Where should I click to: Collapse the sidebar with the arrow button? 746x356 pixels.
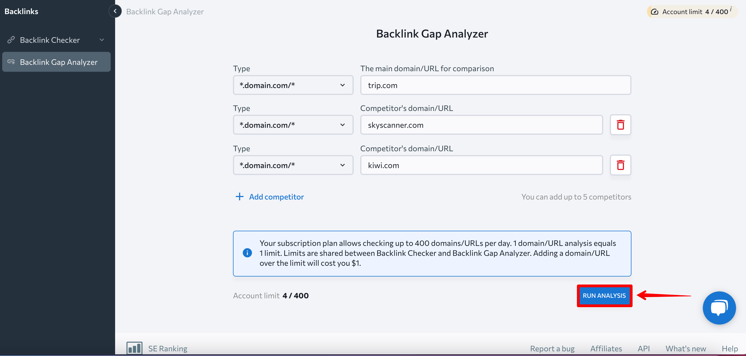(115, 11)
